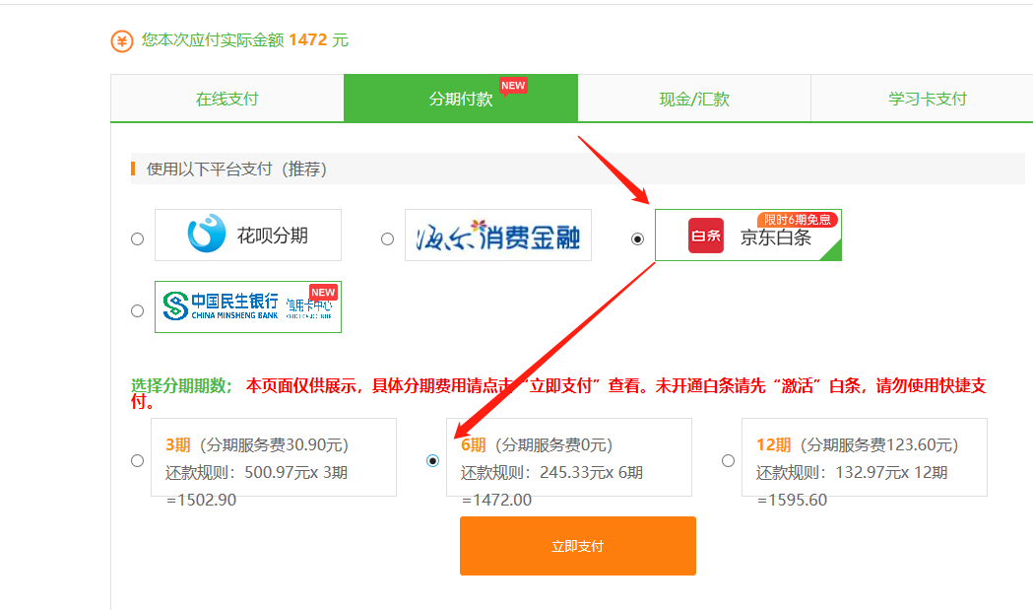Click the China Minsheng Bank logo
Image resolution: width=1033 pixels, height=610 pixels.
(221, 306)
